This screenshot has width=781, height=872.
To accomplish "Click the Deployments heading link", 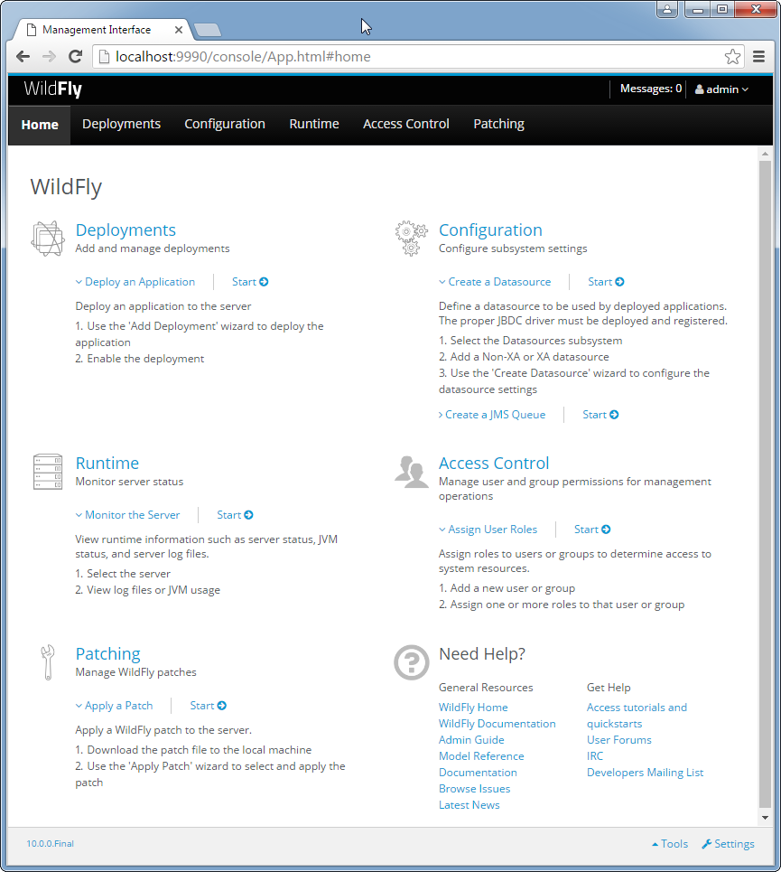I will tap(126, 230).
